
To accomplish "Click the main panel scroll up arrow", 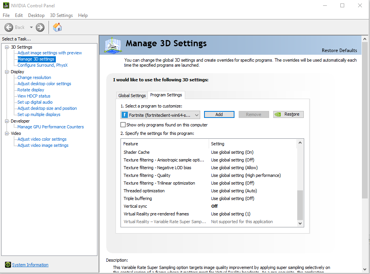I will [x=365, y=39].
